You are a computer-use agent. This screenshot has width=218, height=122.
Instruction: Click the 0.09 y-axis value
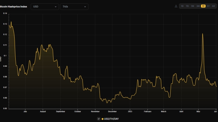click(5, 66)
